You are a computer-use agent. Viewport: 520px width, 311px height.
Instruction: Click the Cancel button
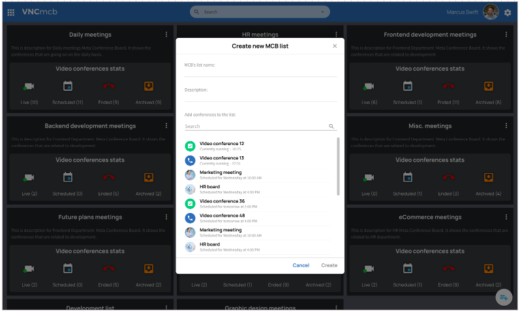[x=301, y=265]
